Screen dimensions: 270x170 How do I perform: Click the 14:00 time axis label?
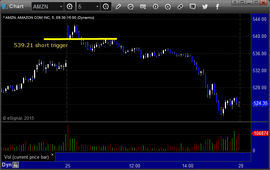point(188,166)
